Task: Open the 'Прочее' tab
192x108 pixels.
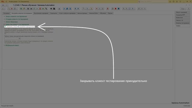Action: [x=110, y=13]
